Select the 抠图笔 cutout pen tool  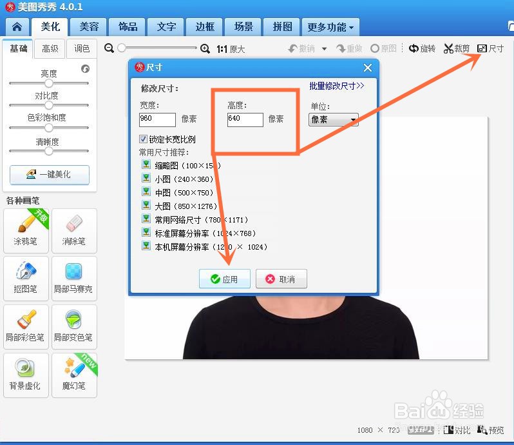click(x=26, y=279)
